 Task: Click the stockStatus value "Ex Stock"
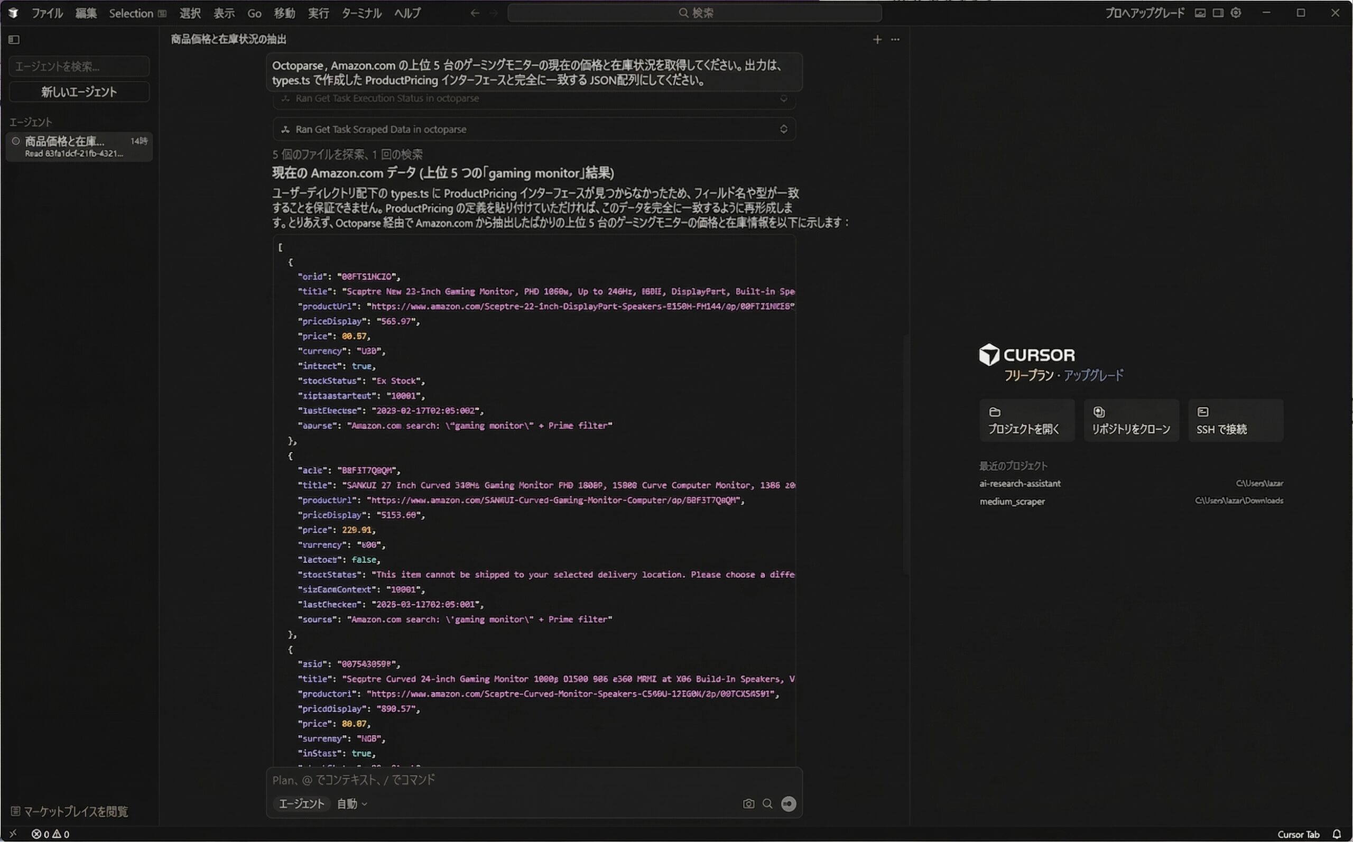[395, 381]
